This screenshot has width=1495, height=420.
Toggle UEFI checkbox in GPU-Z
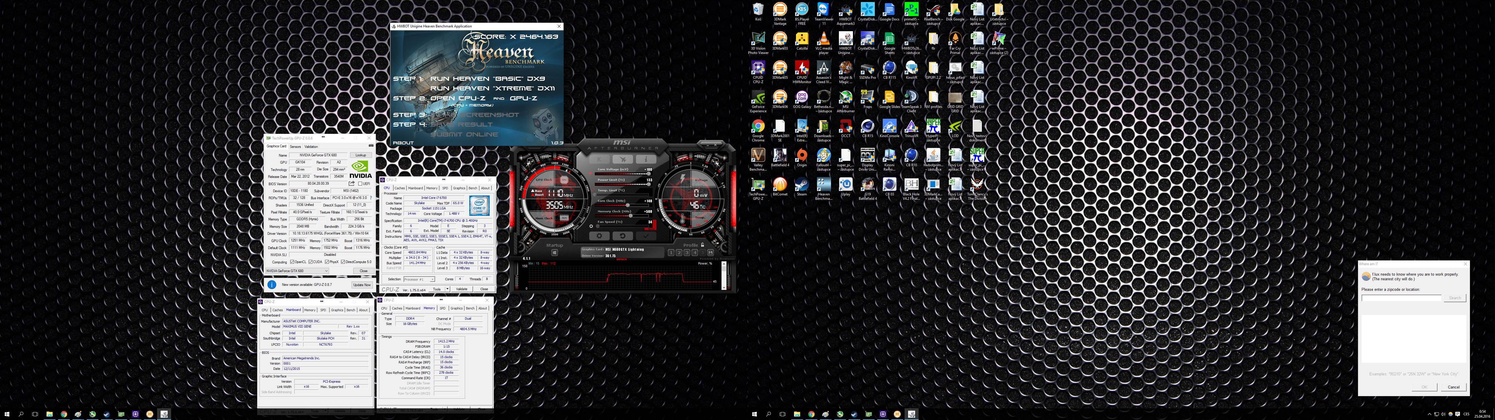[360, 184]
